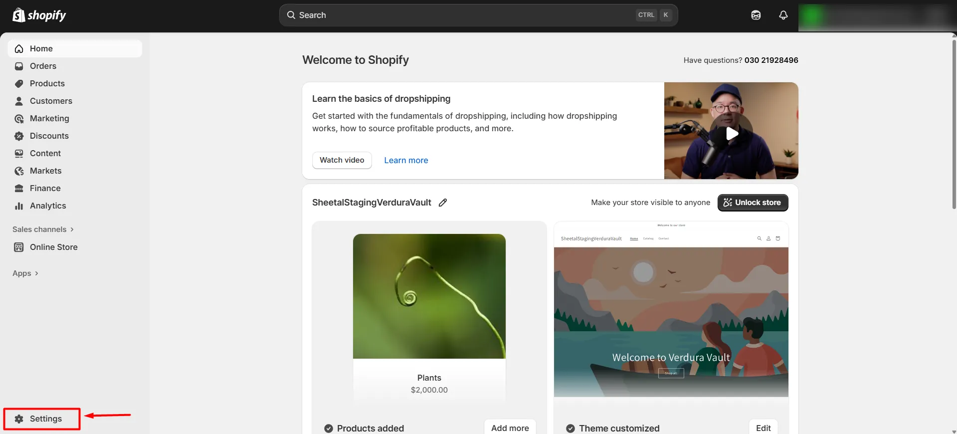Open notifications bell
This screenshot has width=957, height=434.
tap(783, 15)
